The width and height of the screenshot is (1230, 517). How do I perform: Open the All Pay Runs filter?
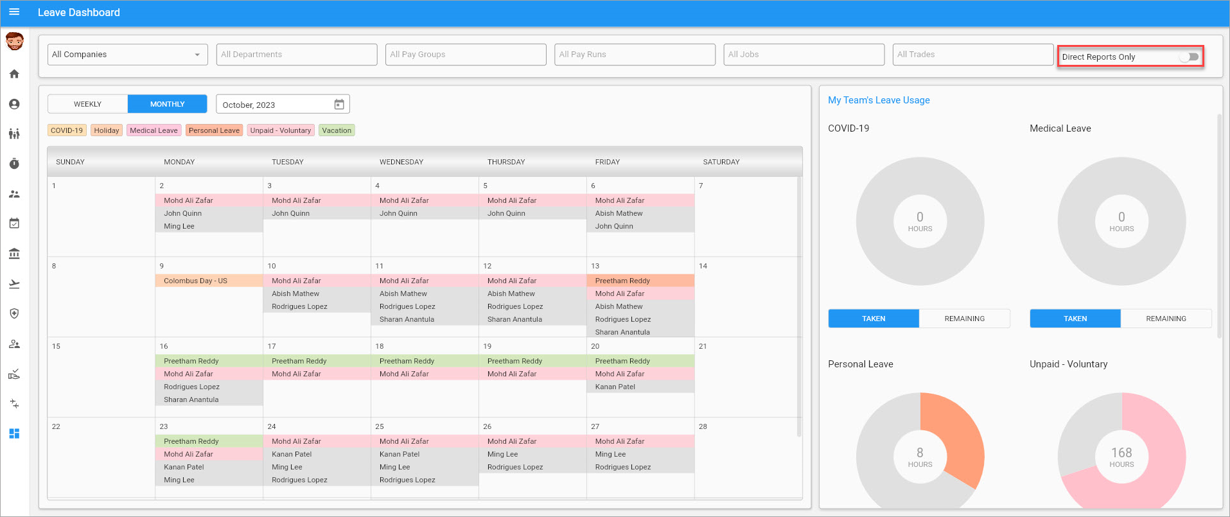[635, 55]
